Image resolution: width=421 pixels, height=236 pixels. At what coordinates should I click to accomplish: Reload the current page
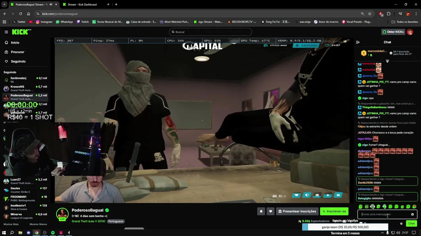coord(20,14)
